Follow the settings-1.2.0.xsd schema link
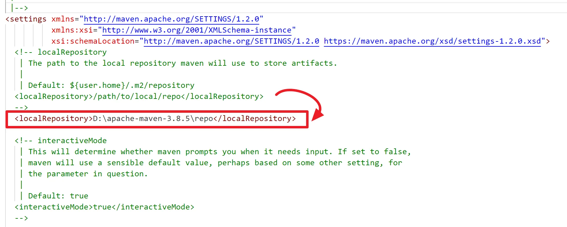 (x=432, y=41)
